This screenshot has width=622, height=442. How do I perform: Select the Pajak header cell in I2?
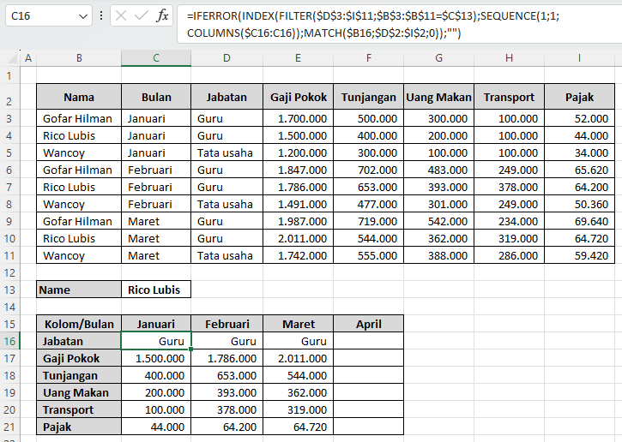click(579, 97)
